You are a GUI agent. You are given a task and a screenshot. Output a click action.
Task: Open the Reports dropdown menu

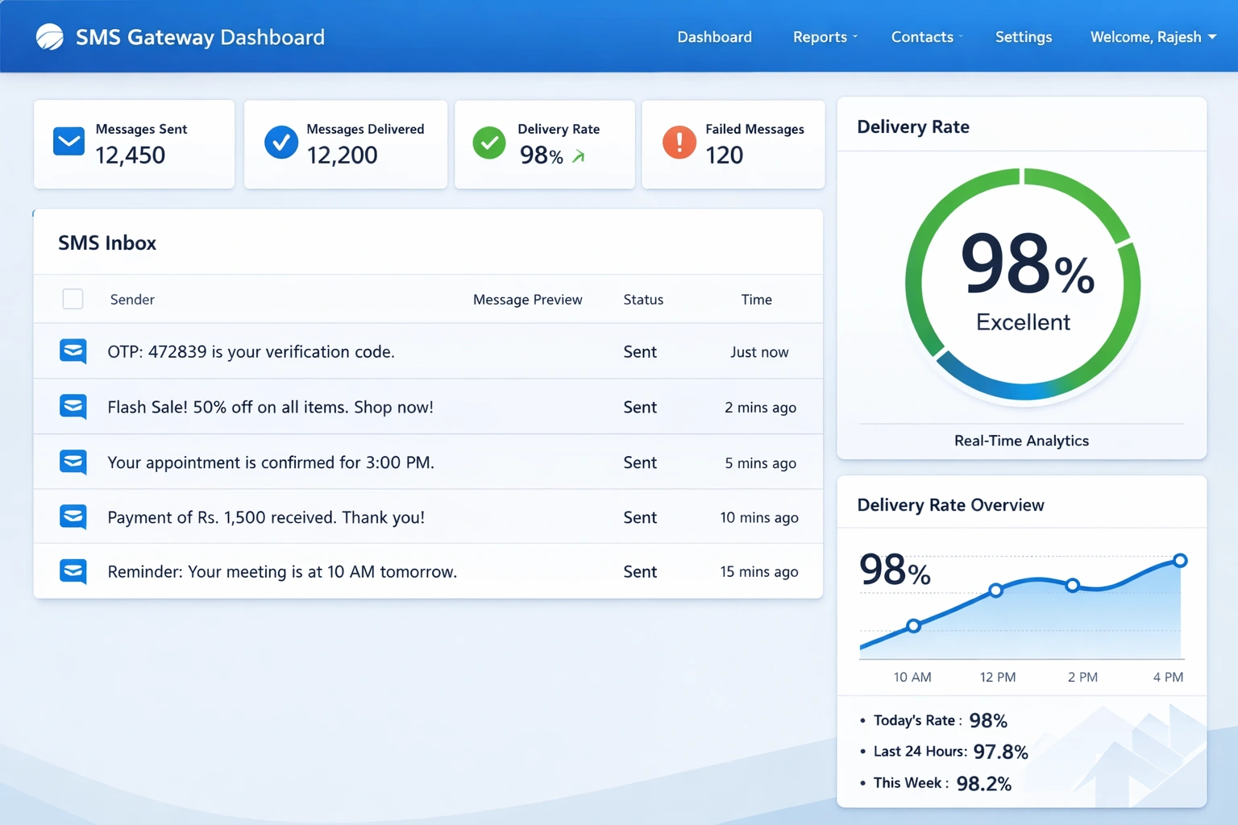pyautogui.click(x=820, y=36)
